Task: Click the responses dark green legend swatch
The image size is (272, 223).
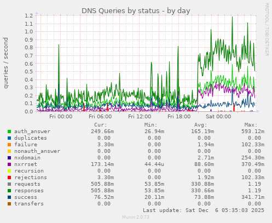Action: [x=9, y=191]
